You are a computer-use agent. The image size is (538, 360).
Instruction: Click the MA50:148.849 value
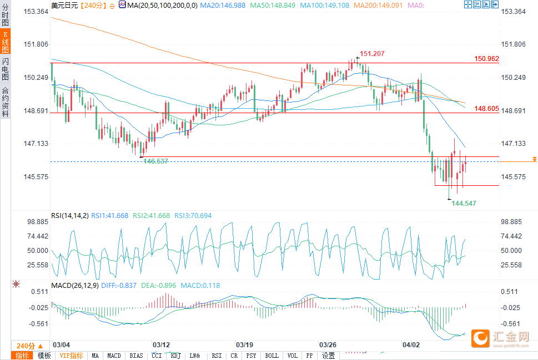pyautogui.click(x=273, y=6)
